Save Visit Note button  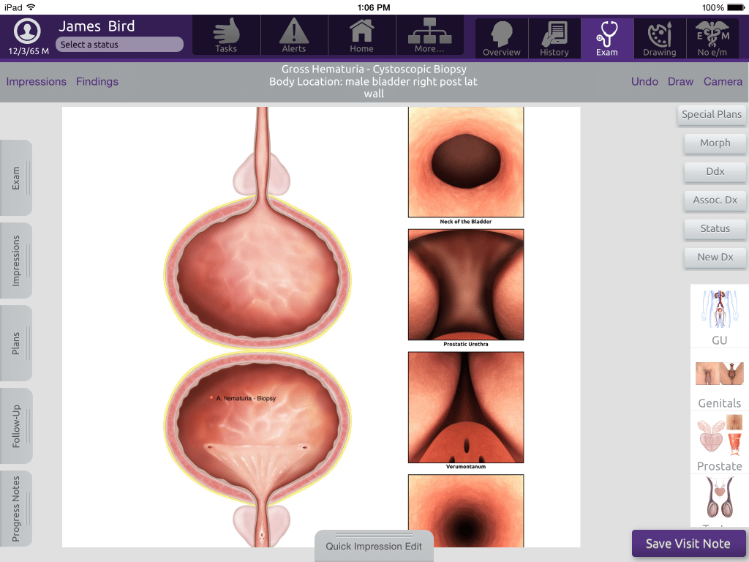[x=688, y=544]
